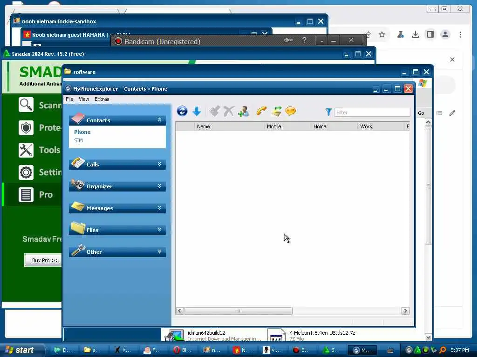
Task: Click the orange phone call icon
Action: pyautogui.click(x=261, y=112)
